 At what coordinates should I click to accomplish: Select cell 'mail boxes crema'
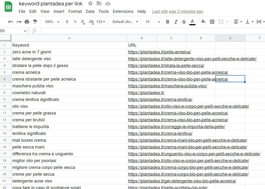point(69,140)
